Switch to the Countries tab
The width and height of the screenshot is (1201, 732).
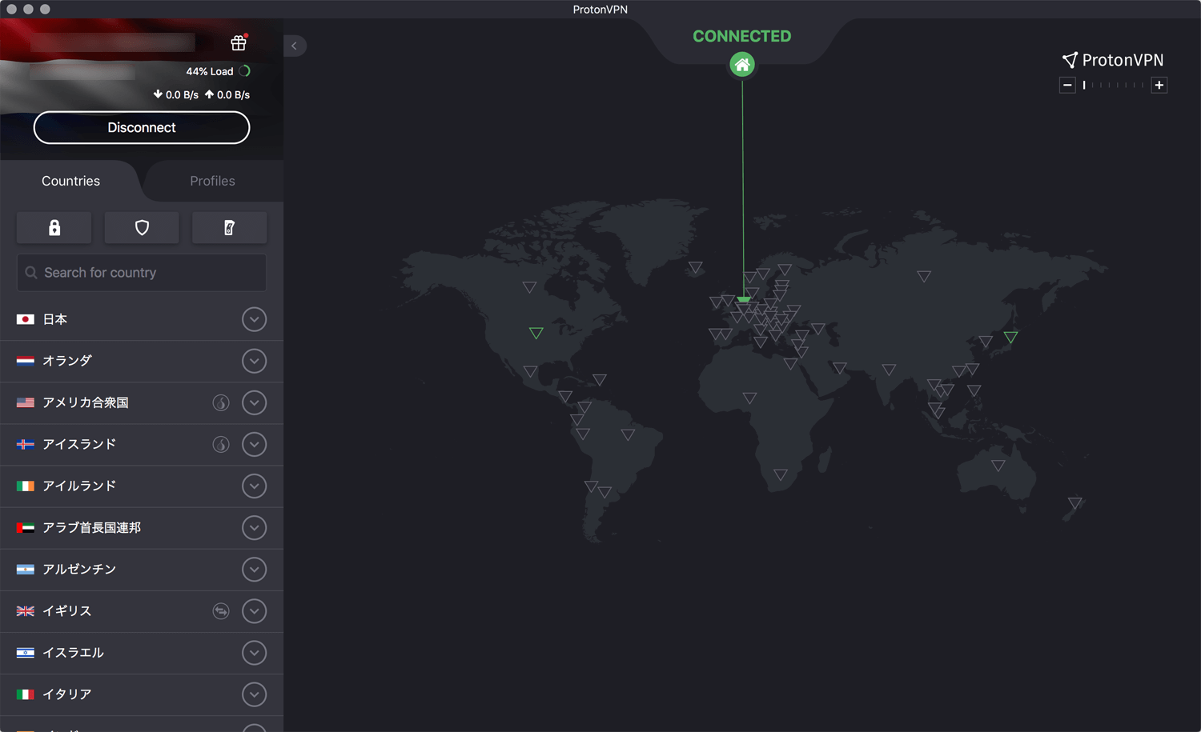(x=70, y=181)
